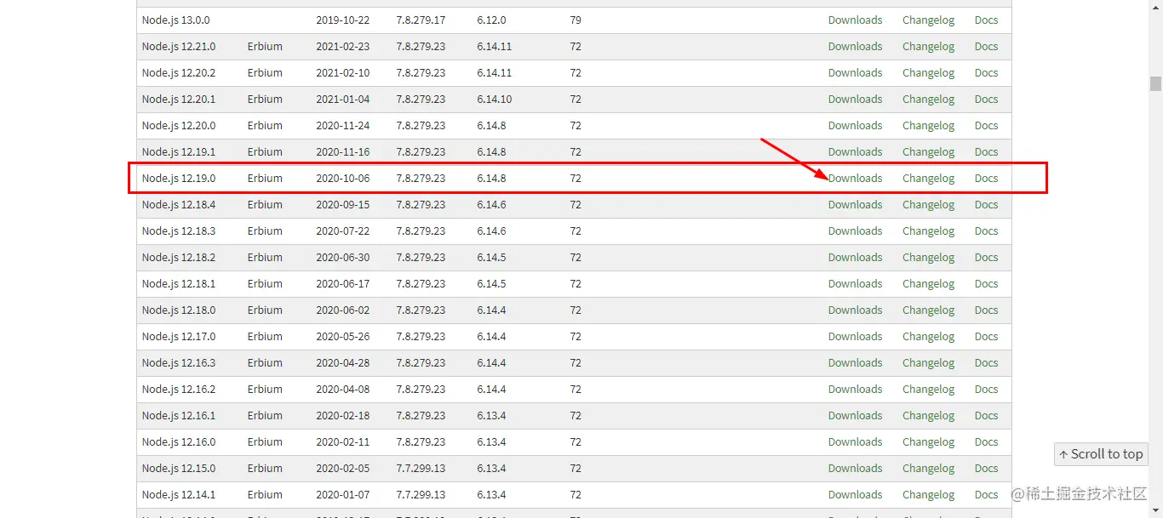Select the Node.js 12.19.0 version cell

(x=179, y=179)
